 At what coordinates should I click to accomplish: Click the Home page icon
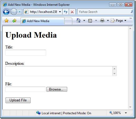[79, 21]
